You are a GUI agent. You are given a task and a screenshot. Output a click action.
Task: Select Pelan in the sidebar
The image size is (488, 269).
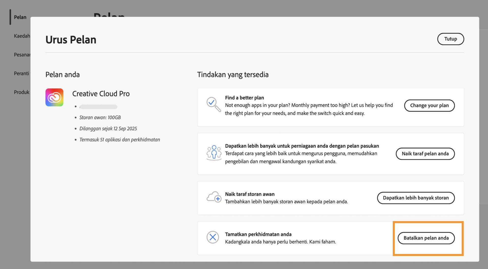20,17
